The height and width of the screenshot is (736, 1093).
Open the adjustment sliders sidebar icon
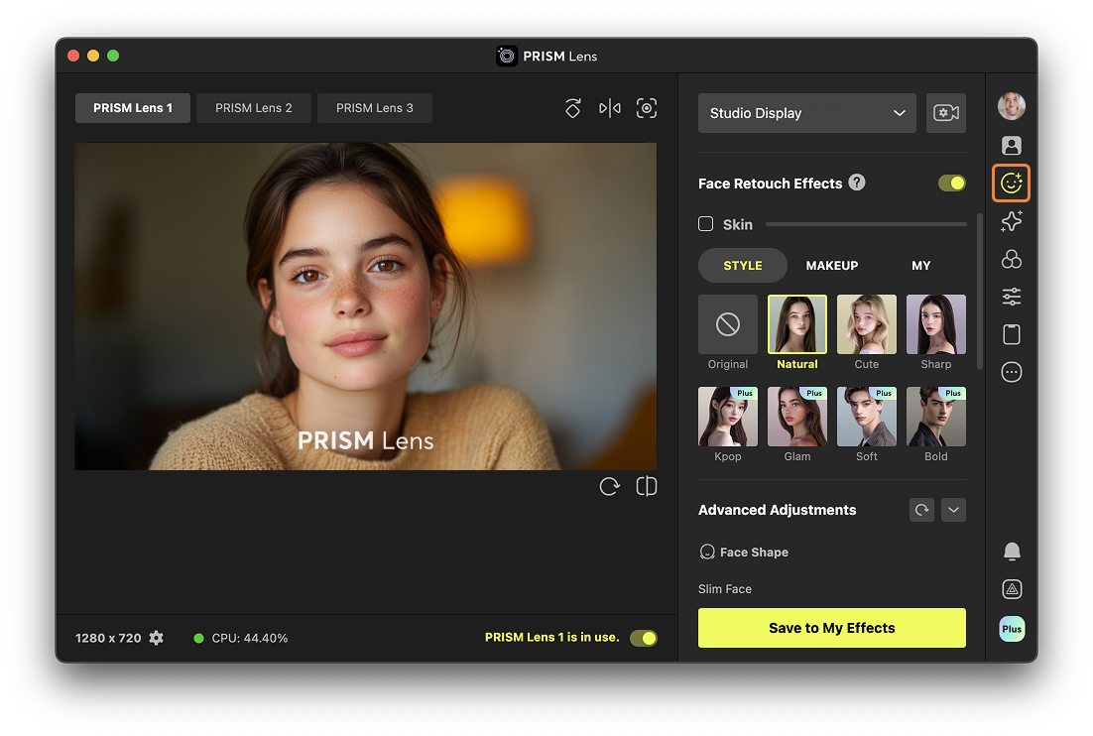click(x=1012, y=297)
